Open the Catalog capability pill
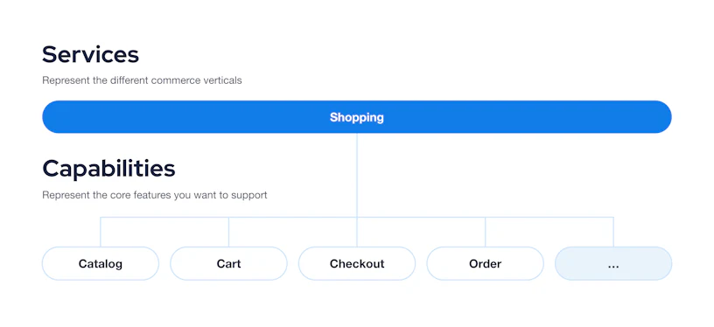The image size is (714, 327). (x=101, y=263)
